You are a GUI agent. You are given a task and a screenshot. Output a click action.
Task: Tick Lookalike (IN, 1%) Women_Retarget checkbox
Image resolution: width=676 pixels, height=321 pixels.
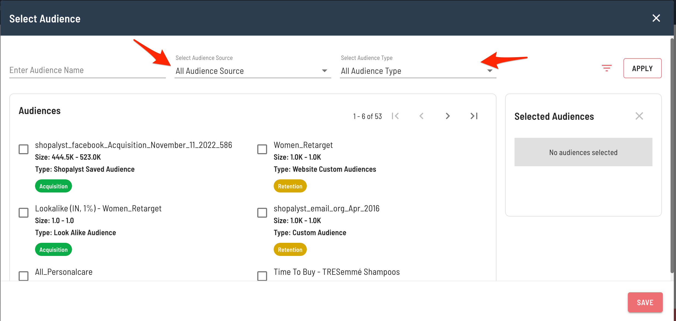pyautogui.click(x=24, y=213)
